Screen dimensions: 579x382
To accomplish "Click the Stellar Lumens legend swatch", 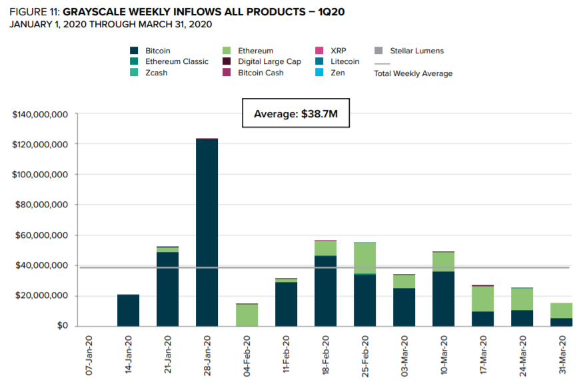I will (x=378, y=51).
